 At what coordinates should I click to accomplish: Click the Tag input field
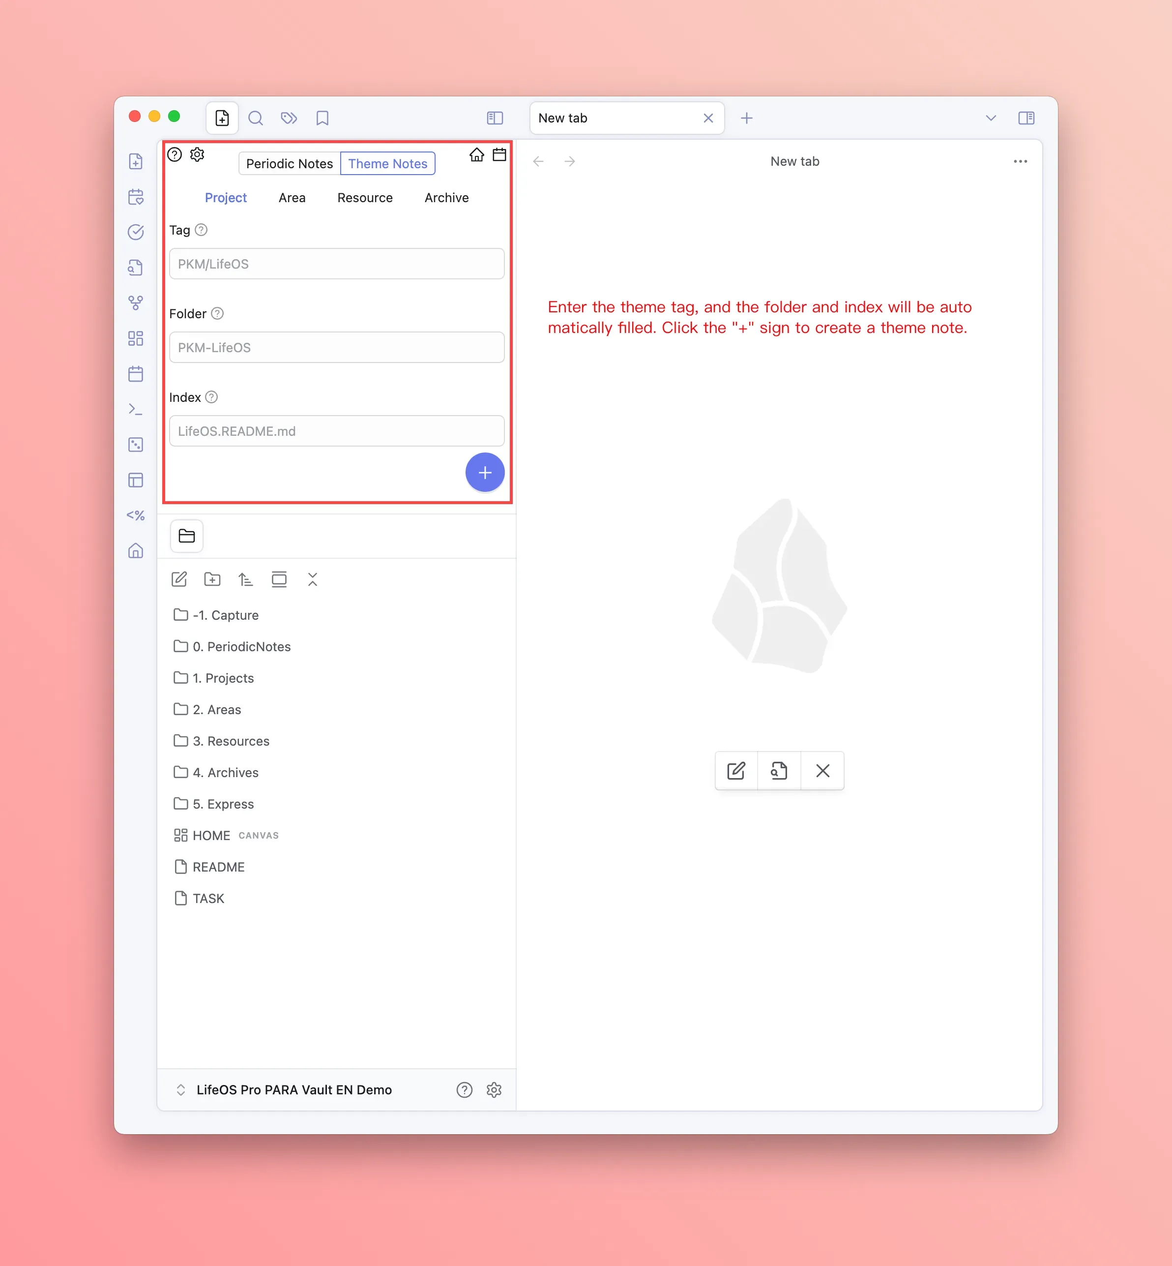pyautogui.click(x=337, y=264)
